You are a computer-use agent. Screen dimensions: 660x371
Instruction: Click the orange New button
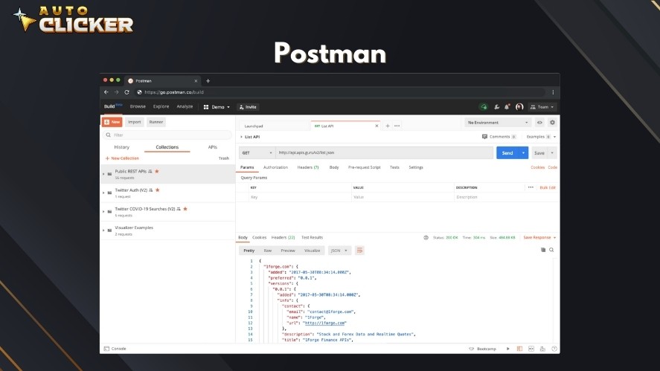[x=112, y=122]
